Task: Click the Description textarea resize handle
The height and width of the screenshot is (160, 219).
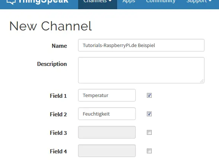Action: click(202, 81)
